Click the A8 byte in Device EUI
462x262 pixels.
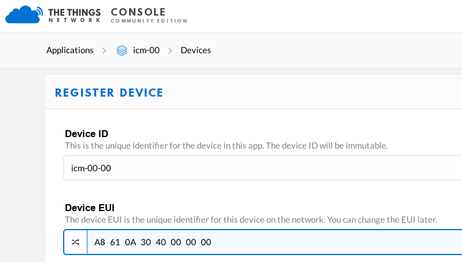pyautogui.click(x=100, y=242)
